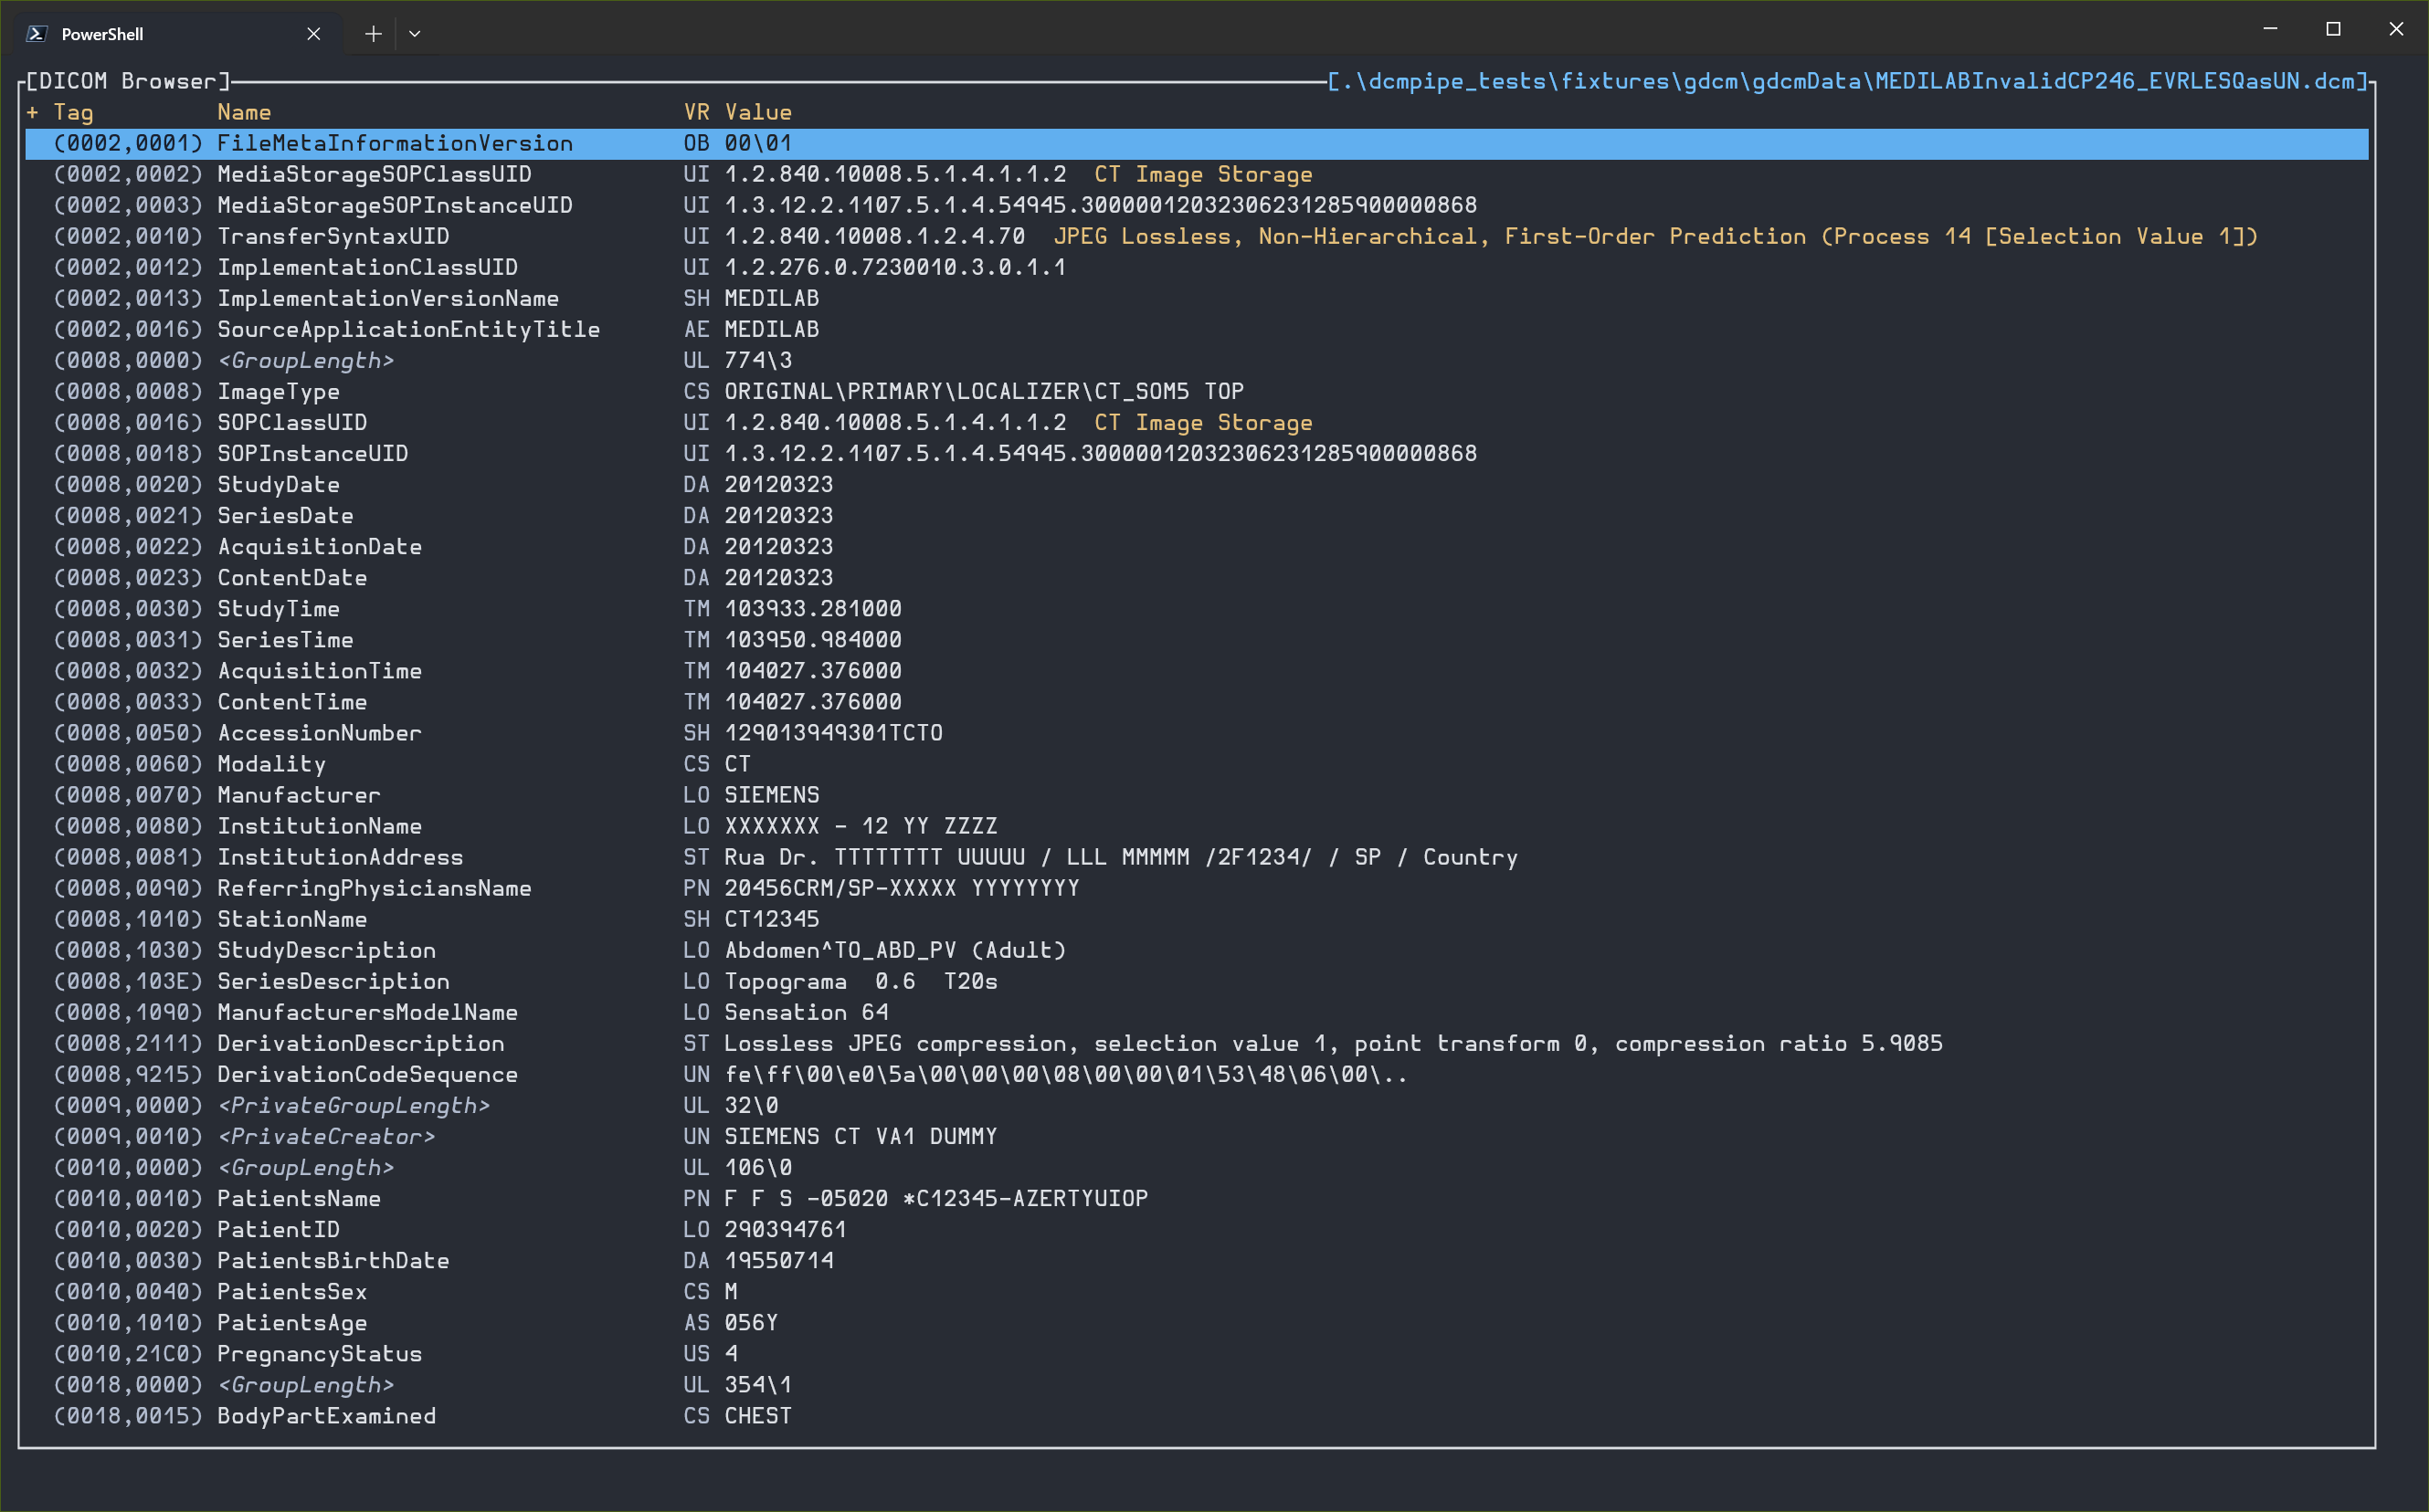The height and width of the screenshot is (1512, 2429).
Task: Close the terminal window
Action: pos(2396,29)
